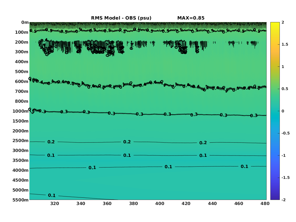Click the '700m' depth tick label
The image size is (296, 222).
[x=22, y=91]
